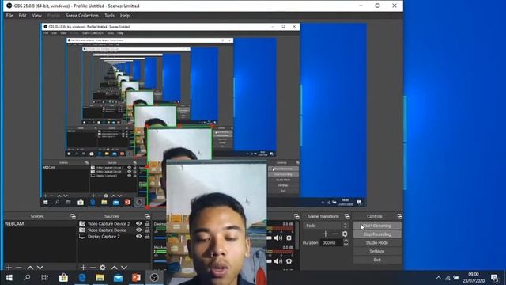Remove selected source with minus icon

tap(93, 268)
